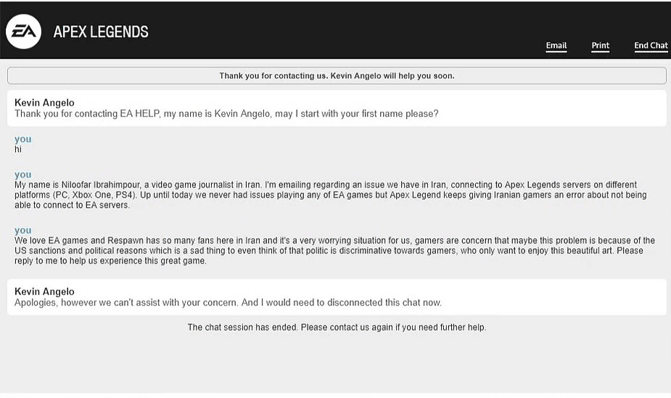Select second Kevin Angelo agent name

[x=44, y=292]
